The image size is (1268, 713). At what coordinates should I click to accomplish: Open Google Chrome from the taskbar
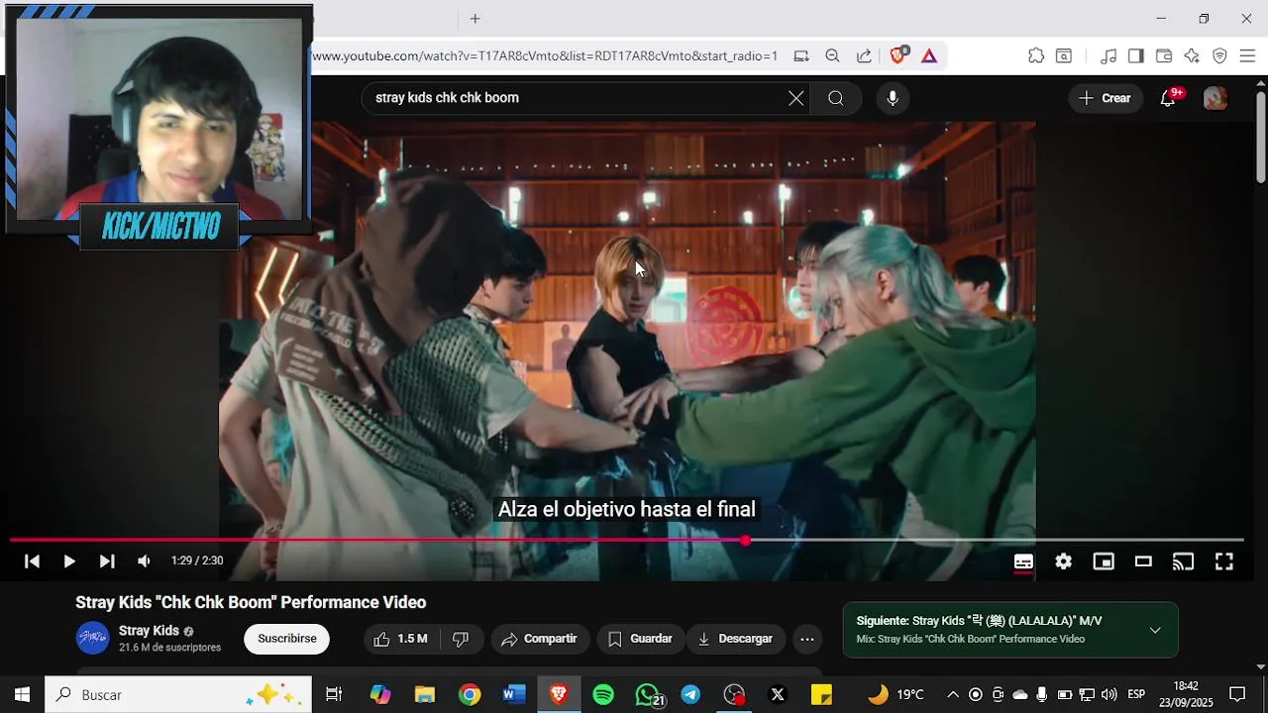pos(470,694)
